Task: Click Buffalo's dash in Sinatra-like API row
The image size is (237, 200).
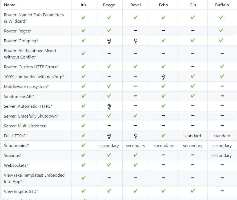Action: pyautogui.click(x=222, y=96)
